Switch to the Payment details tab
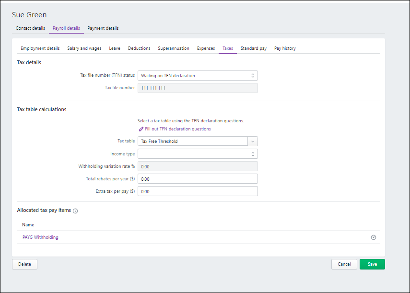The image size is (410, 293). click(103, 28)
